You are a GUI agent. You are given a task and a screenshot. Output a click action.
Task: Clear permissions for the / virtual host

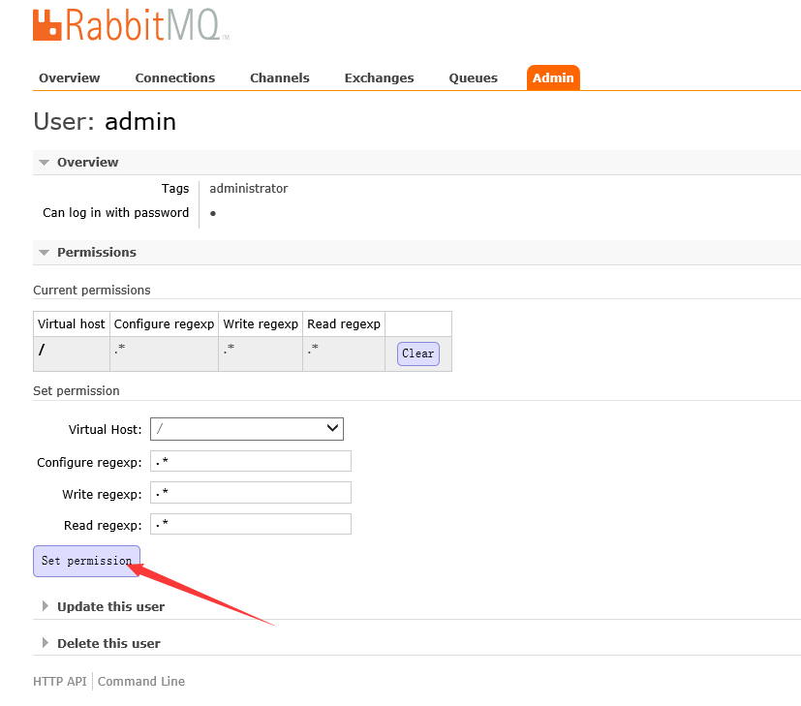coord(417,353)
